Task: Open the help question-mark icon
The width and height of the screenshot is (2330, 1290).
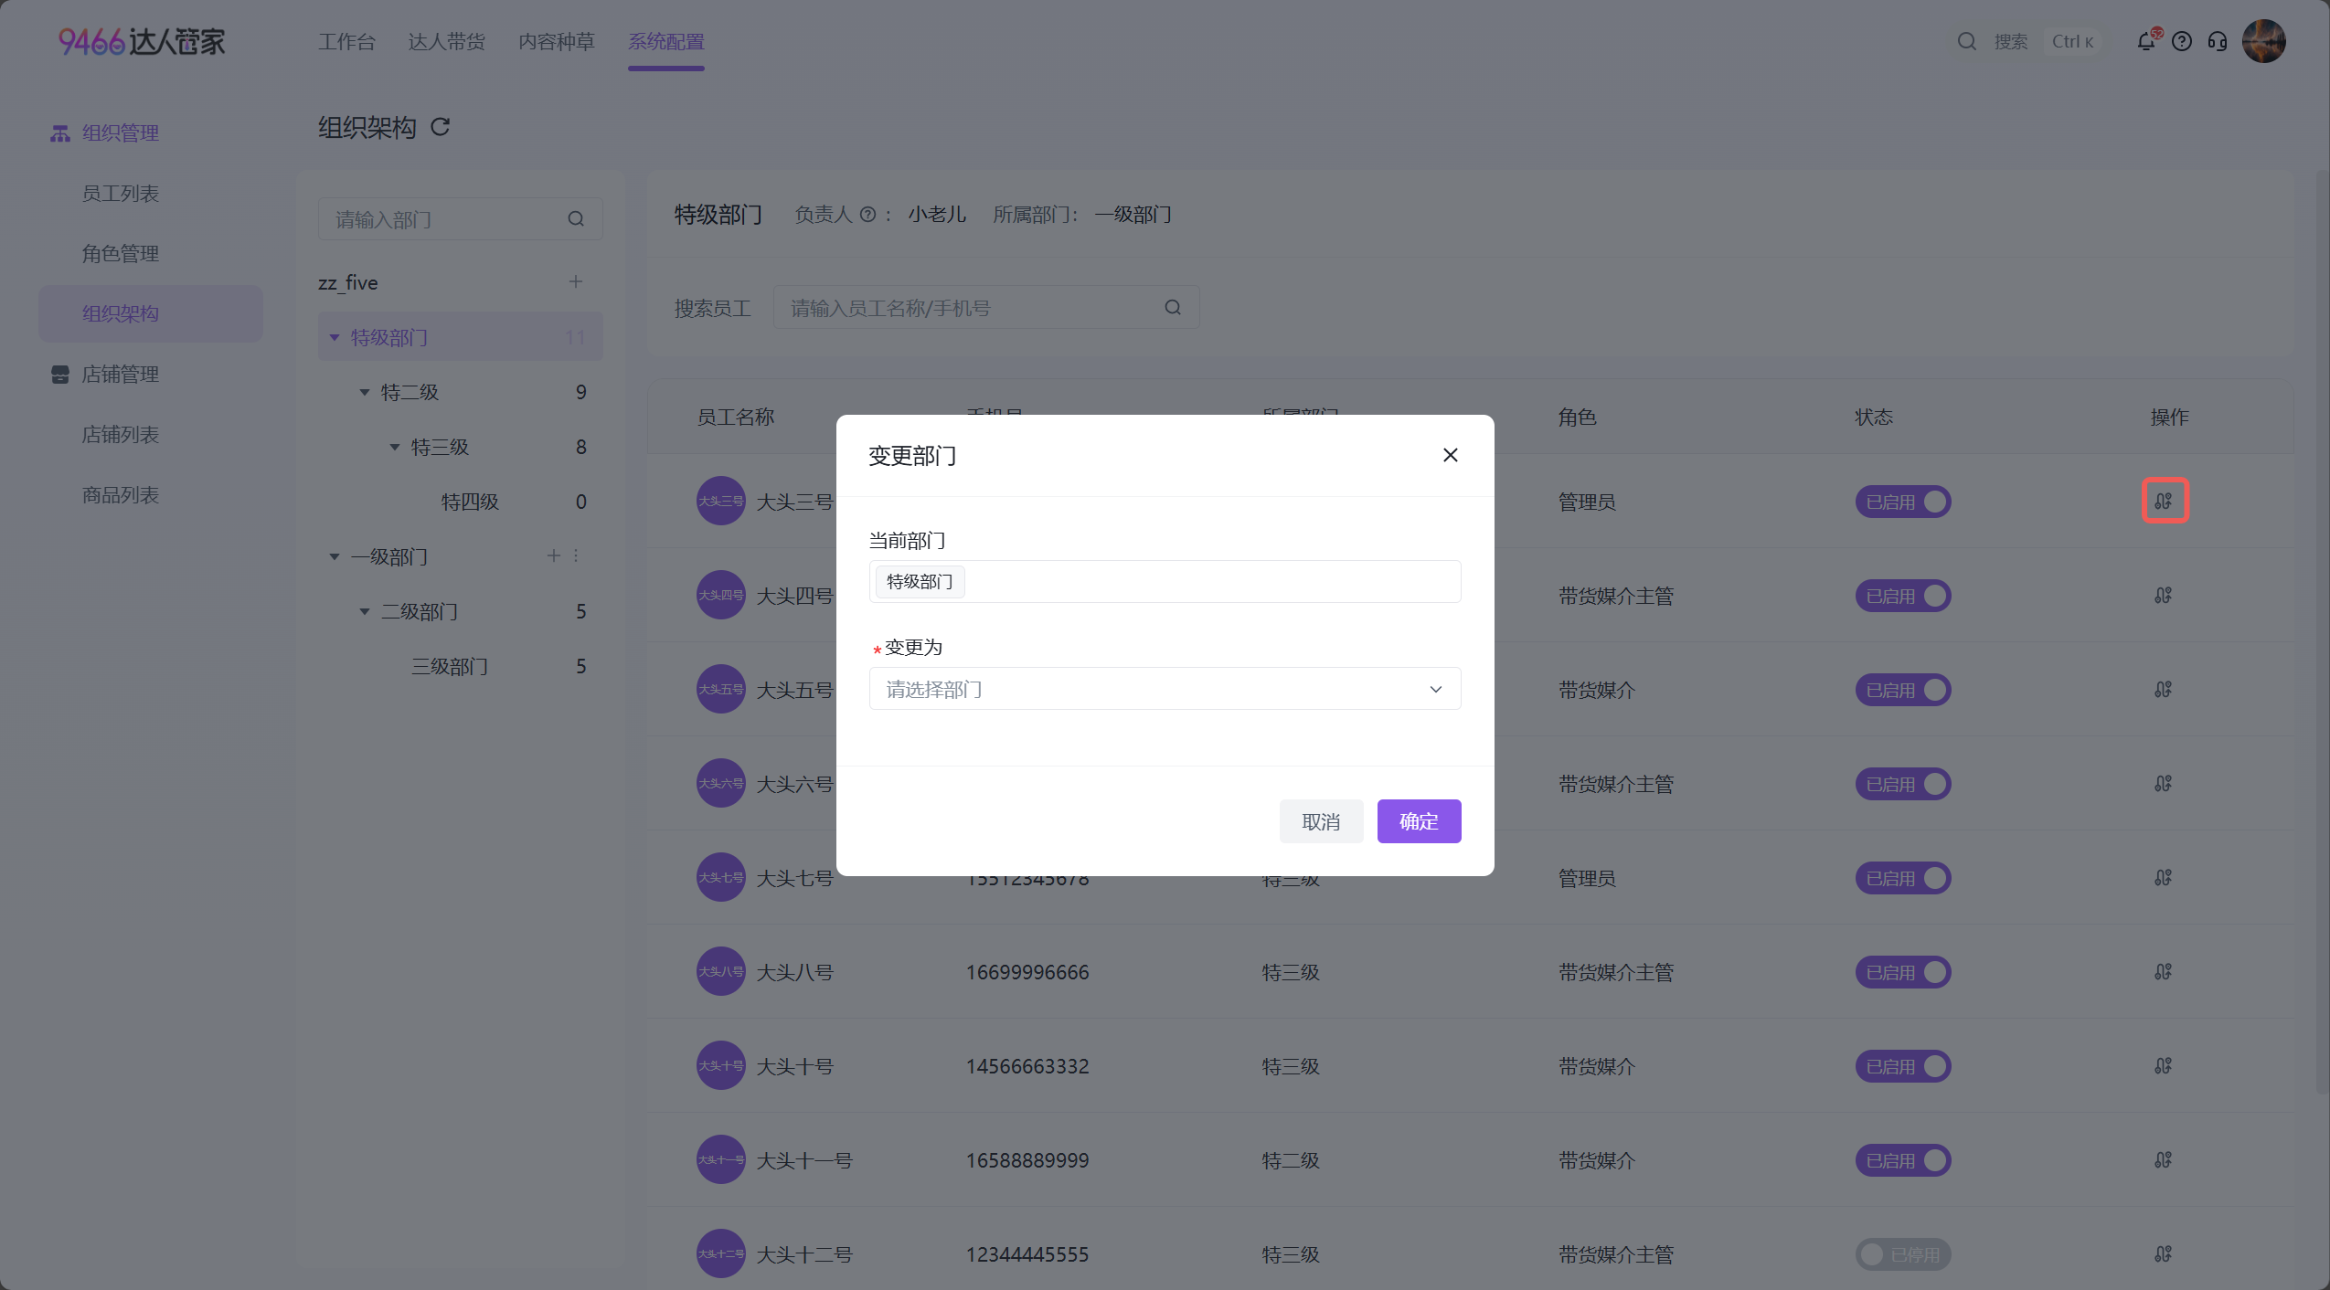Action: coord(2182,41)
